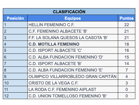139x105 pixels.
Task: Select C.D. ISPORT ALBACETE 'C' team
Action: click(x=55, y=50)
